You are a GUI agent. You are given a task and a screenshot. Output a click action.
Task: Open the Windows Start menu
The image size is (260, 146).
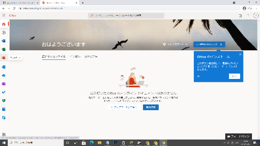click(x=4, y=143)
